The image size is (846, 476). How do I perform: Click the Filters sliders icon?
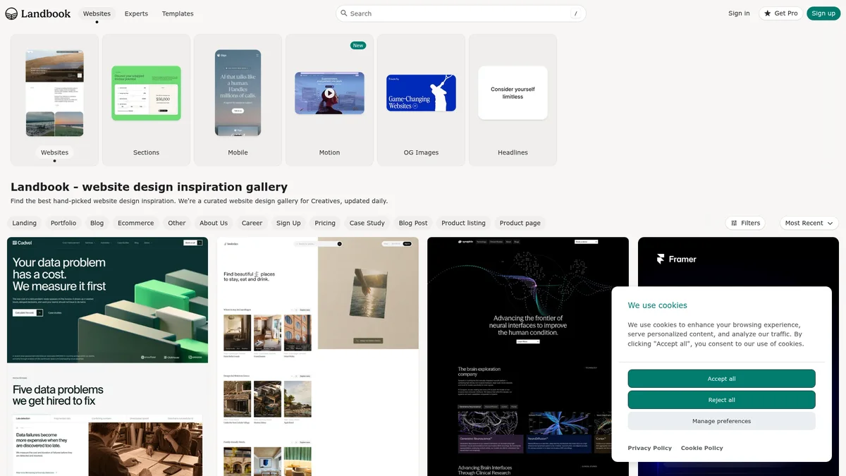pyautogui.click(x=734, y=223)
